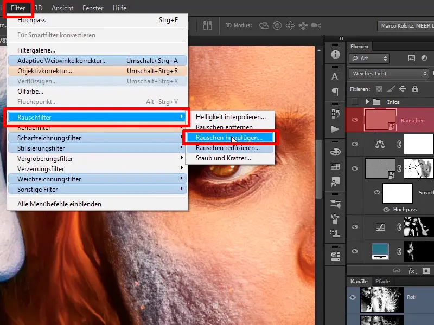
Task: Add layer style fx button at panel bottom
Action: tap(412, 270)
